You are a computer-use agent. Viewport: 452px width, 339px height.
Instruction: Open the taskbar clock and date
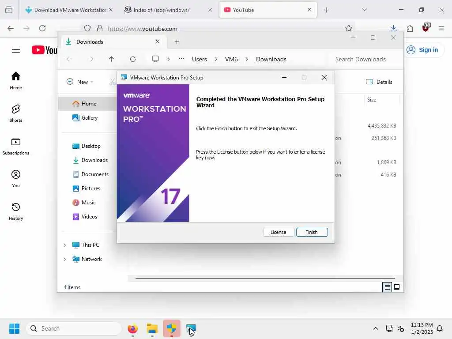click(x=422, y=328)
